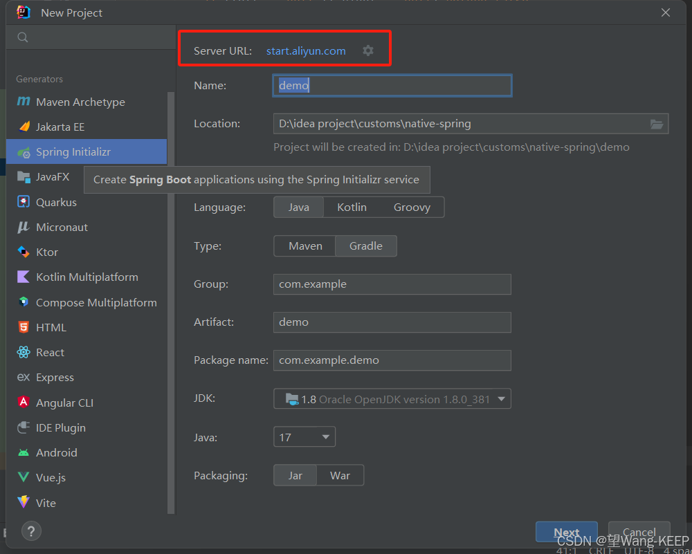The image size is (692, 554).
Task: Select Angular CLI generator
Action: tap(86, 403)
